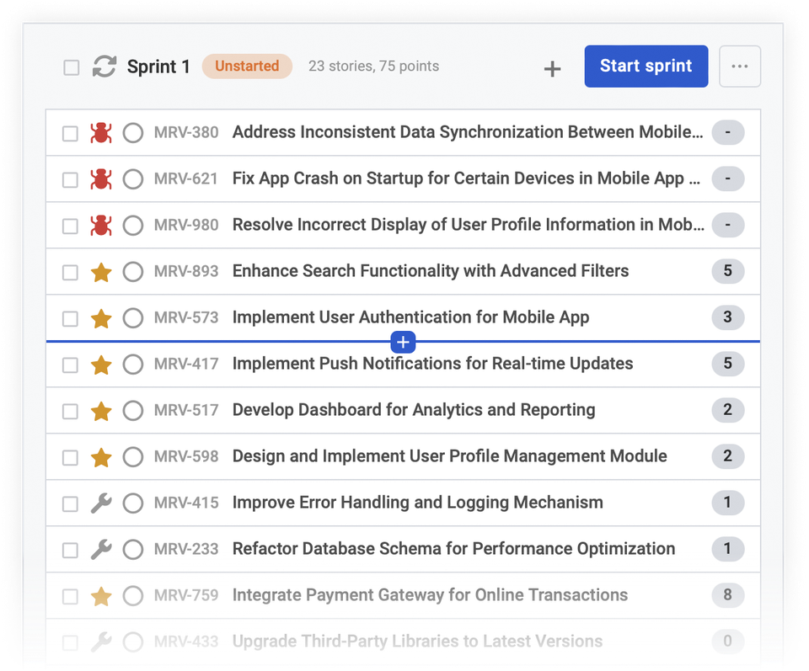Open issue MRV-573 via its key link
Image resolution: width=809 pixels, height=671 pixels.
coord(185,317)
